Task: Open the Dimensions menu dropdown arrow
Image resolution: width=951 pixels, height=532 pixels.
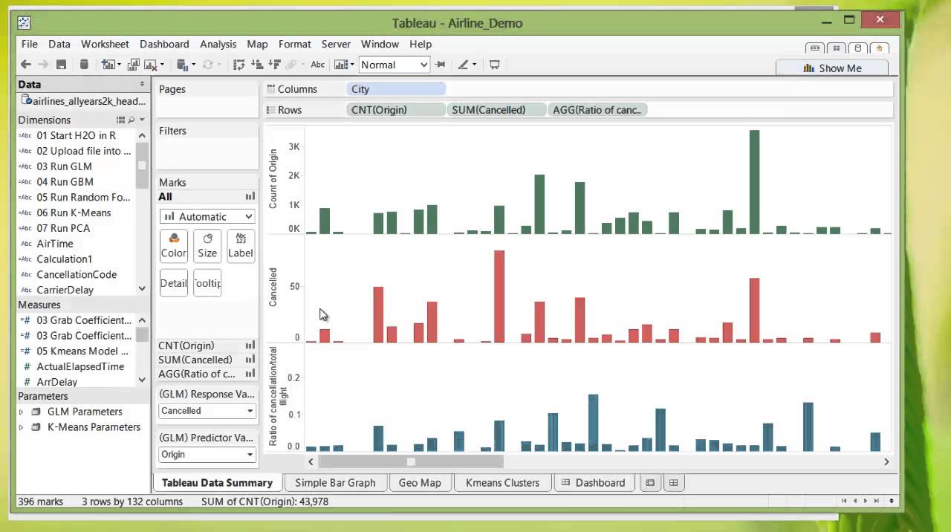Action: [142, 120]
